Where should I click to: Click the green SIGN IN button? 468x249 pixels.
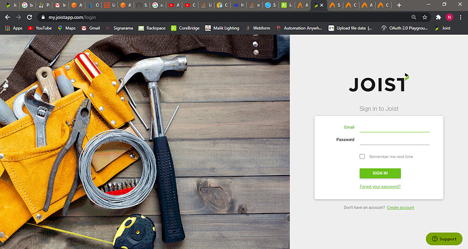(x=380, y=173)
